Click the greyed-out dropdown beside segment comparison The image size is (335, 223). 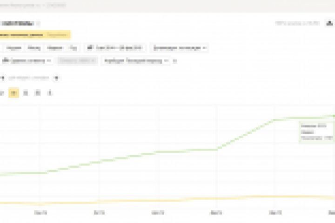coord(78,60)
